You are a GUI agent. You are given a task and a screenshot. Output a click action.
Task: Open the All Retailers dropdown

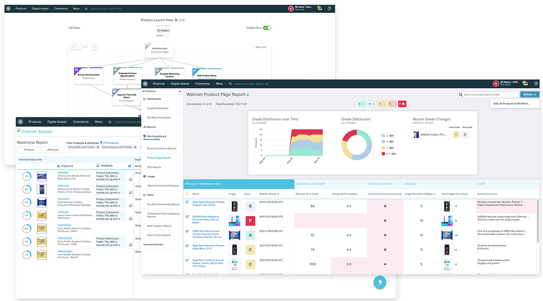(162, 92)
